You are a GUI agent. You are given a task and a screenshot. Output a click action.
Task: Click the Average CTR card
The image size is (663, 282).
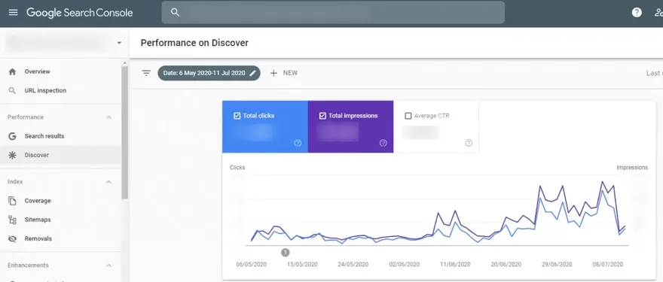tap(436, 126)
